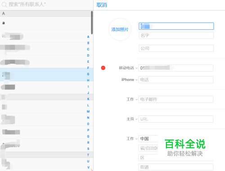Click the highlighted last name field

(176, 26)
